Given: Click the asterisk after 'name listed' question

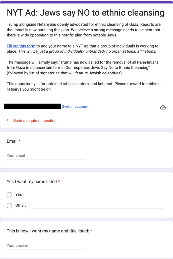Looking at the screenshot, I should 59,181.
